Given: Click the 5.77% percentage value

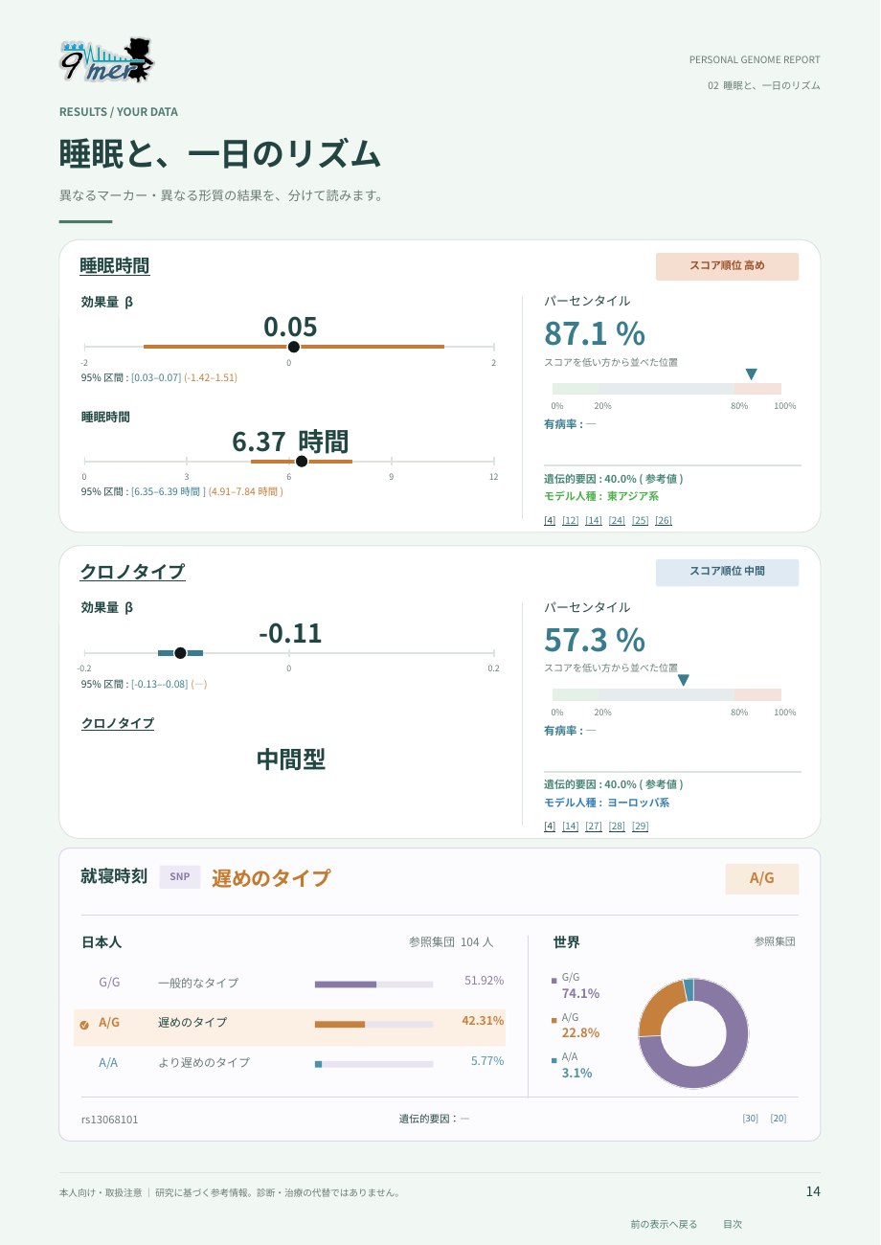Looking at the screenshot, I should (x=487, y=1061).
